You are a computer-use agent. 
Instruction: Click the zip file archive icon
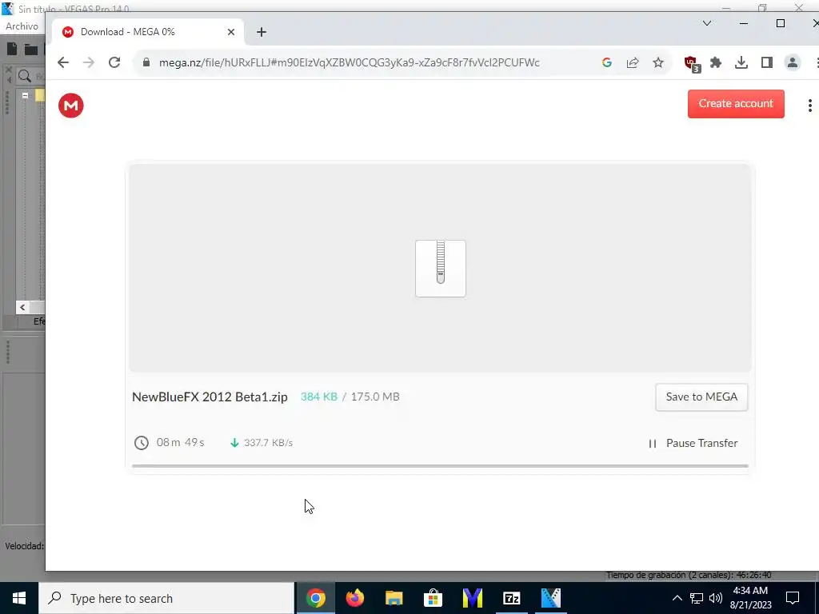tap(441, 269)
